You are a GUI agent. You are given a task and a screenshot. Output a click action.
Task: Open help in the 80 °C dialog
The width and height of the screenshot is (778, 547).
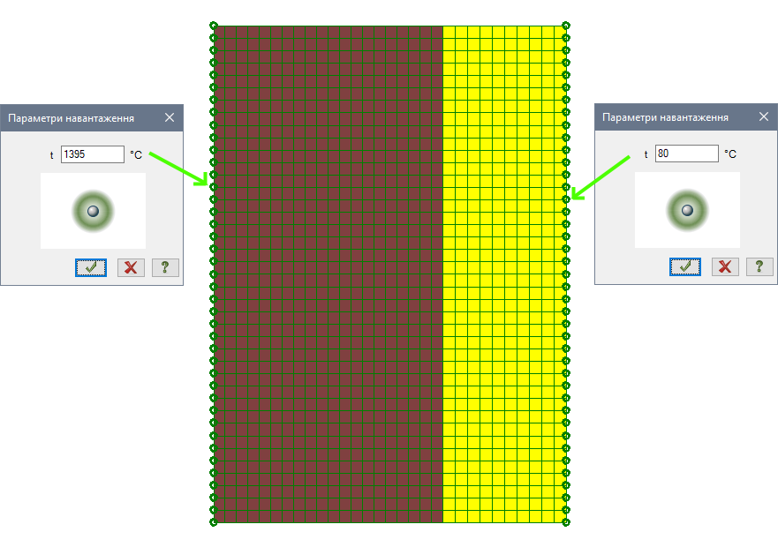[759, 266]
